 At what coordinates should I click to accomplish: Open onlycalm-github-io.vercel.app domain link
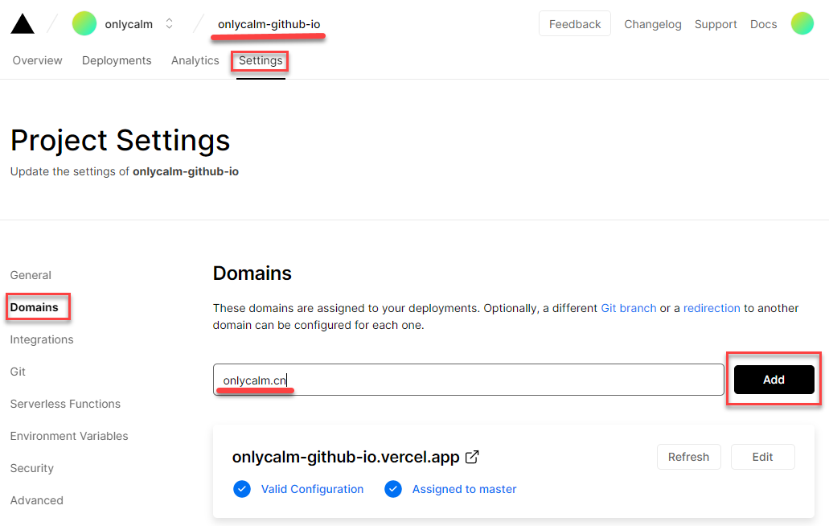coord(346,457)
